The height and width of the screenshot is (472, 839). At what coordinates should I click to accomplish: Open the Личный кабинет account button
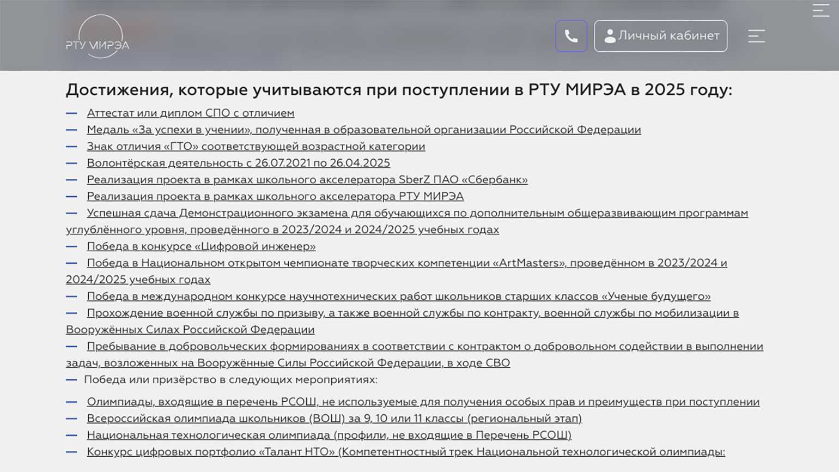click(x=660, y=36)
